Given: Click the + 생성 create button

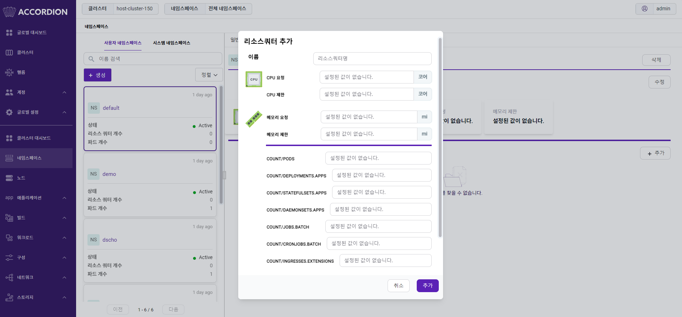Looking at the screenshot, I should click(97, 75).
